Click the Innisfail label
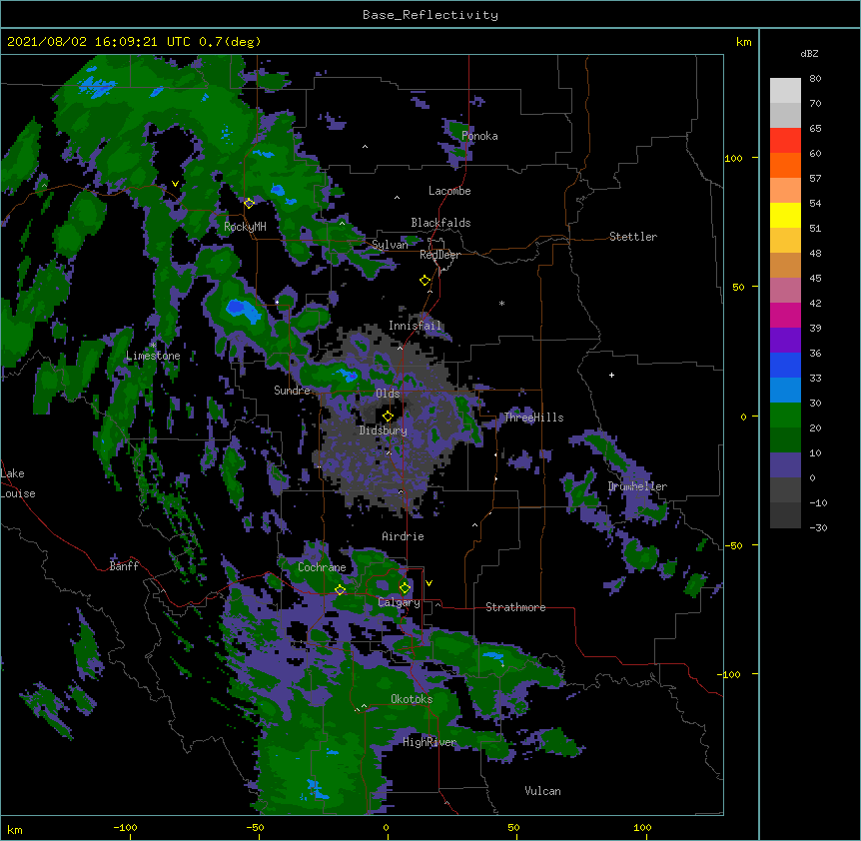 (415, 326)
